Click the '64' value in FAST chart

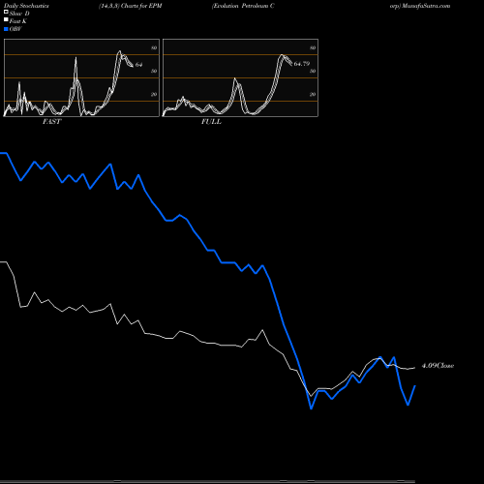point(138,65)
